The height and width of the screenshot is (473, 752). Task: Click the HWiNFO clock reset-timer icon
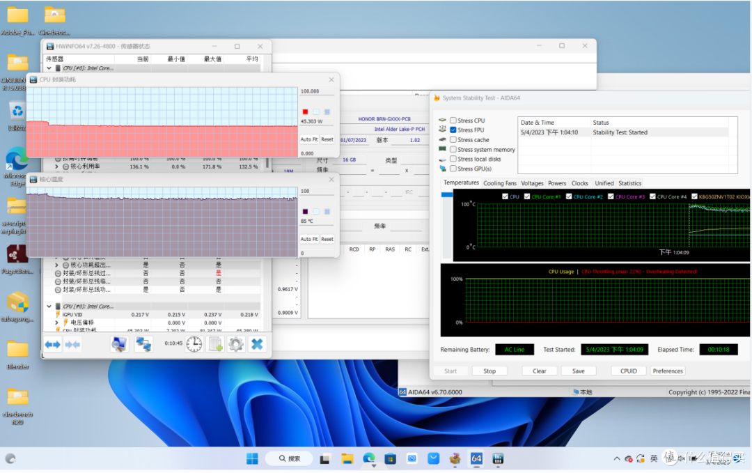point(194,344)
